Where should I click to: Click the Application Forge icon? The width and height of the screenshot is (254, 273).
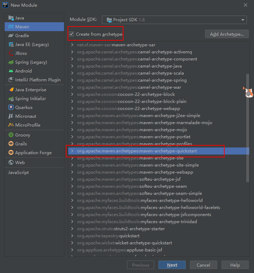(11, 152)
